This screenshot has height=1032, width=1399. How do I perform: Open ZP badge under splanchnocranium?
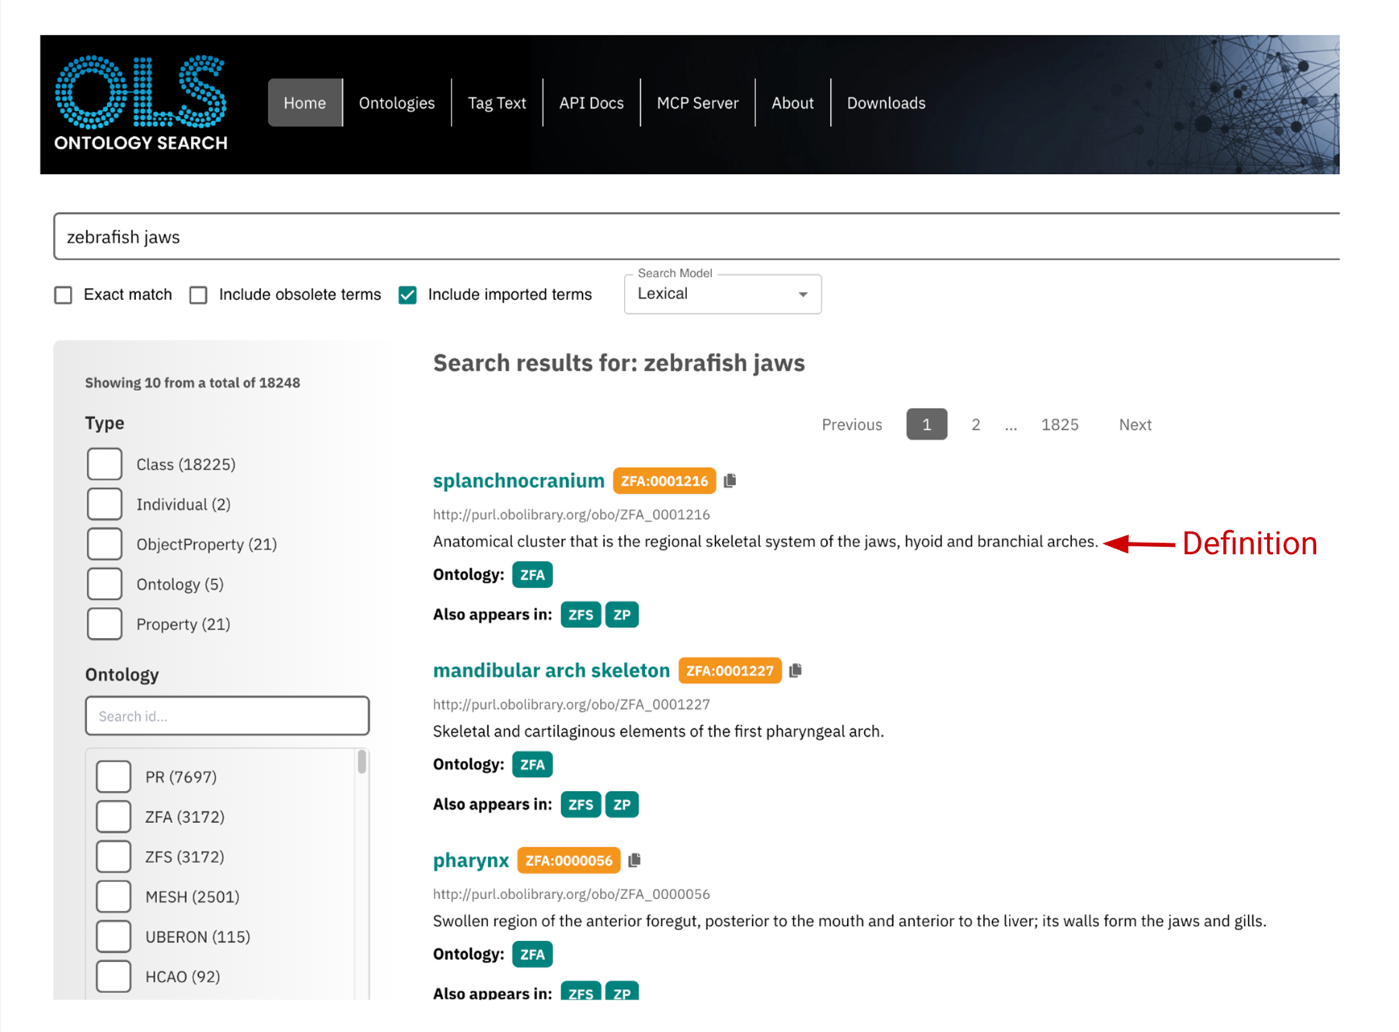pyautogui.click(x=622, y=615)
